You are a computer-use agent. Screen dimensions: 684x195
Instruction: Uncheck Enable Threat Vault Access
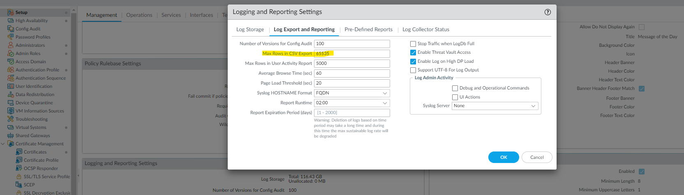coord(413,53)
